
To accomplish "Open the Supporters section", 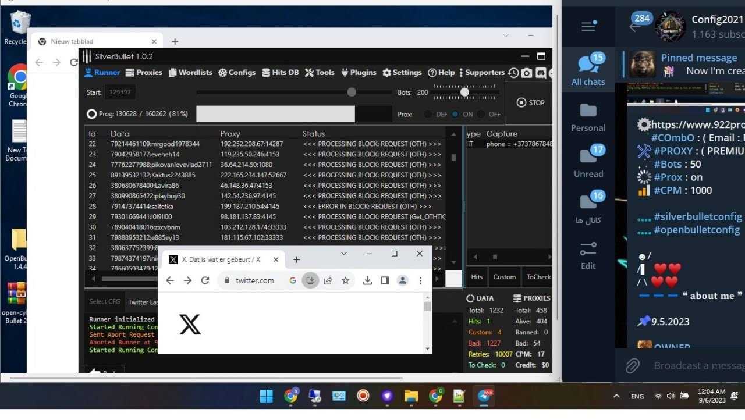I will (x=482, y=73).
